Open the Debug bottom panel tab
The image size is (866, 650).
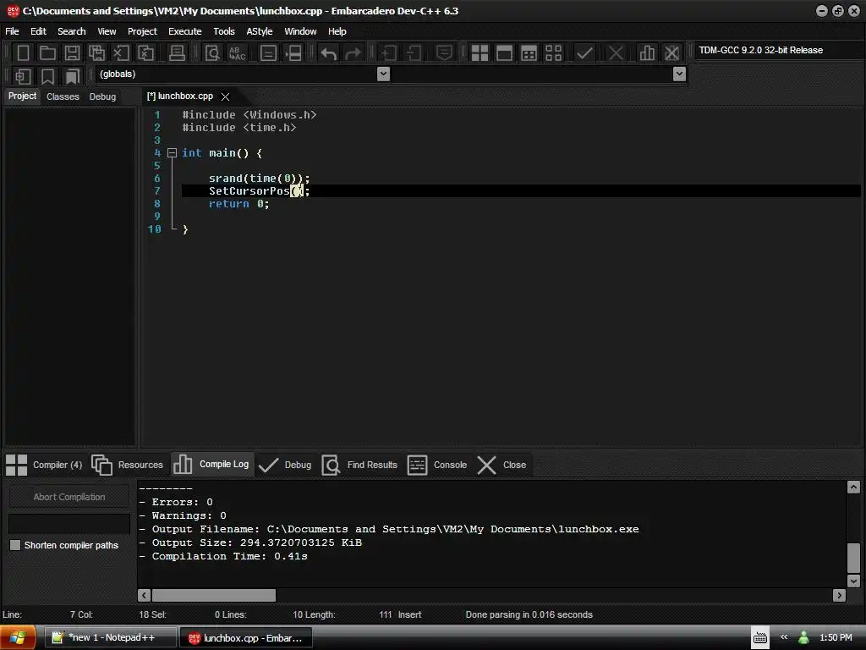(x=285, y=465)
